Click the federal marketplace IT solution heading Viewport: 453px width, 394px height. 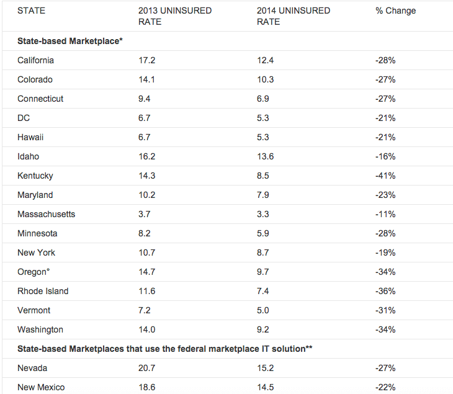(x=164, y=349)
